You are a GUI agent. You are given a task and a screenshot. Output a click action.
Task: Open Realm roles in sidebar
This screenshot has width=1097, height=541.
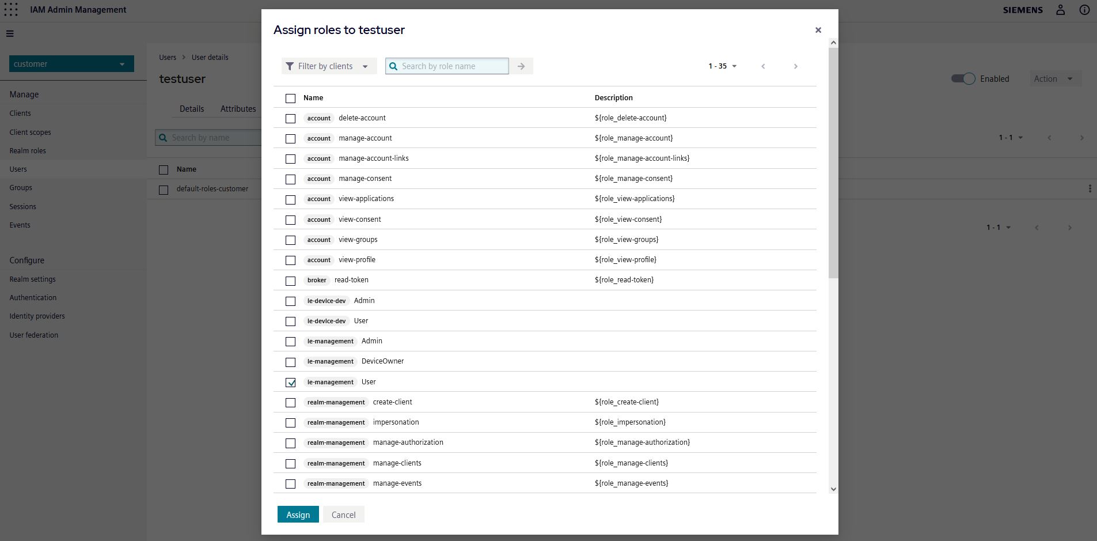tap(28, 151)
